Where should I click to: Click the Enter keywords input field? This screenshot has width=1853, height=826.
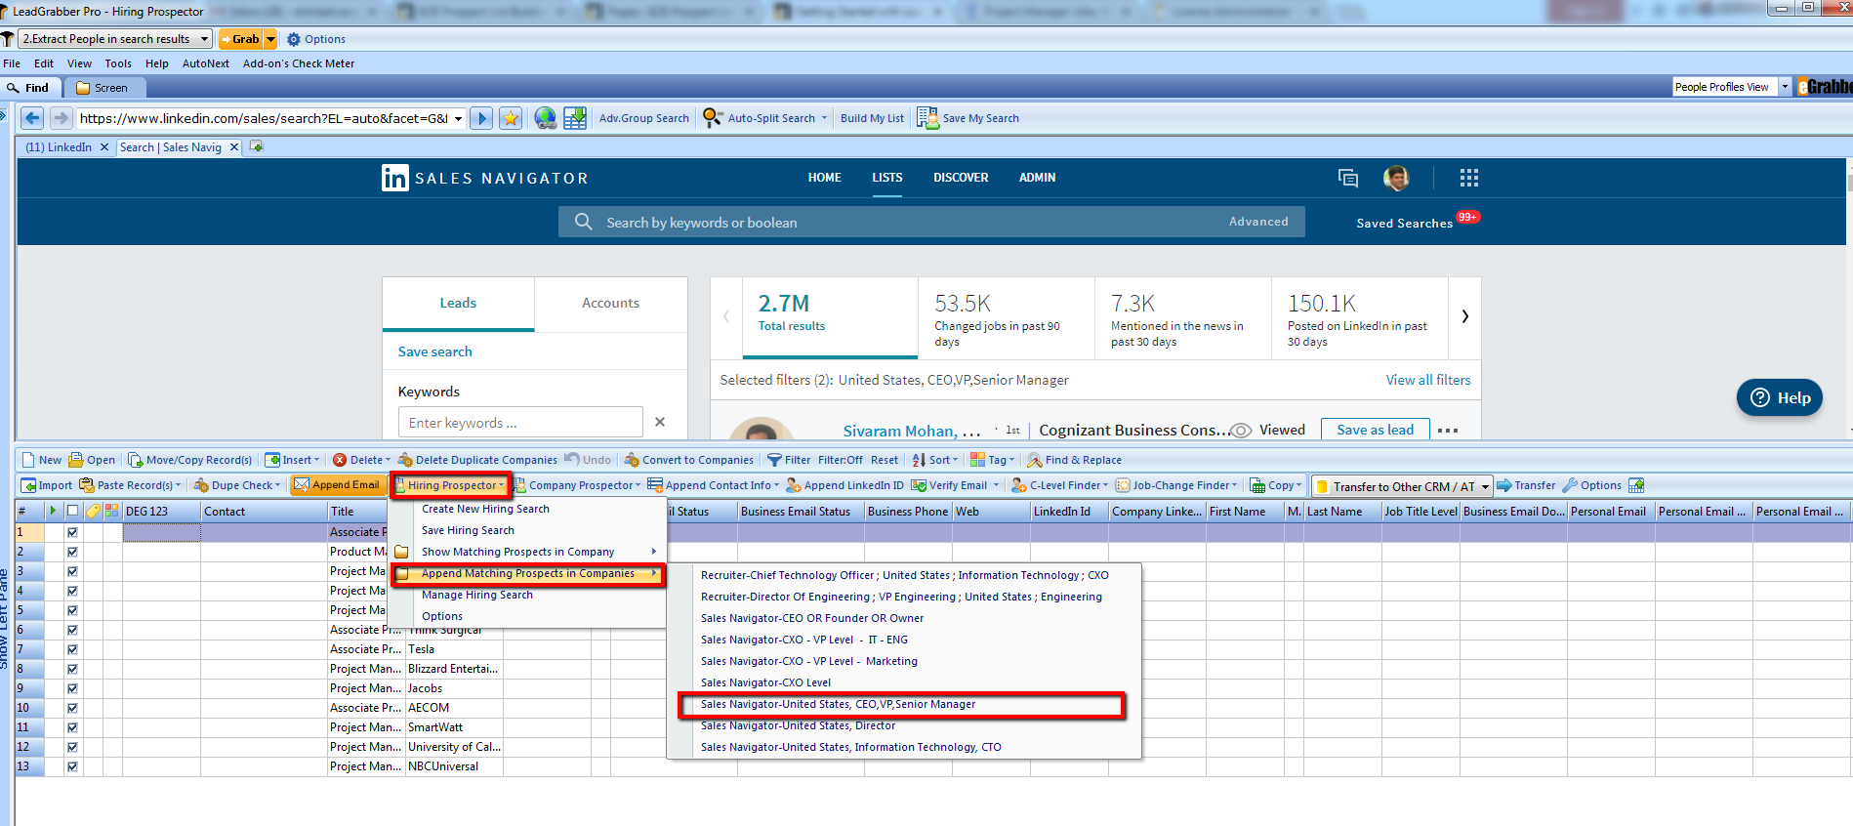tap(520, 423)
